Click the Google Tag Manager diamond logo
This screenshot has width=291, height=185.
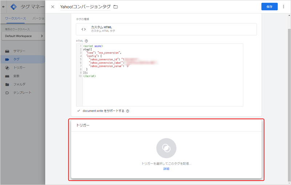pos(13,7)
